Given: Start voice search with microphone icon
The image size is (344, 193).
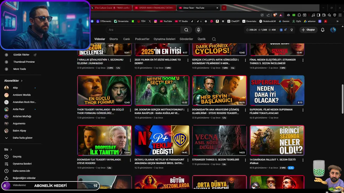Looking at the screenshot, I should [x=198, y=30].
